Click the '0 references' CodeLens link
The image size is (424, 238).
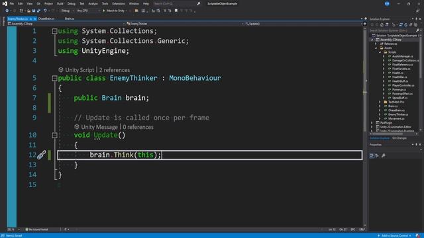[138, 127]
